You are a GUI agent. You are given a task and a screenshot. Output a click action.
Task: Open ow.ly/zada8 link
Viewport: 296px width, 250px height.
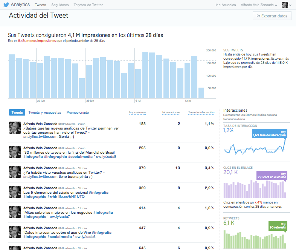coord(106,157)
